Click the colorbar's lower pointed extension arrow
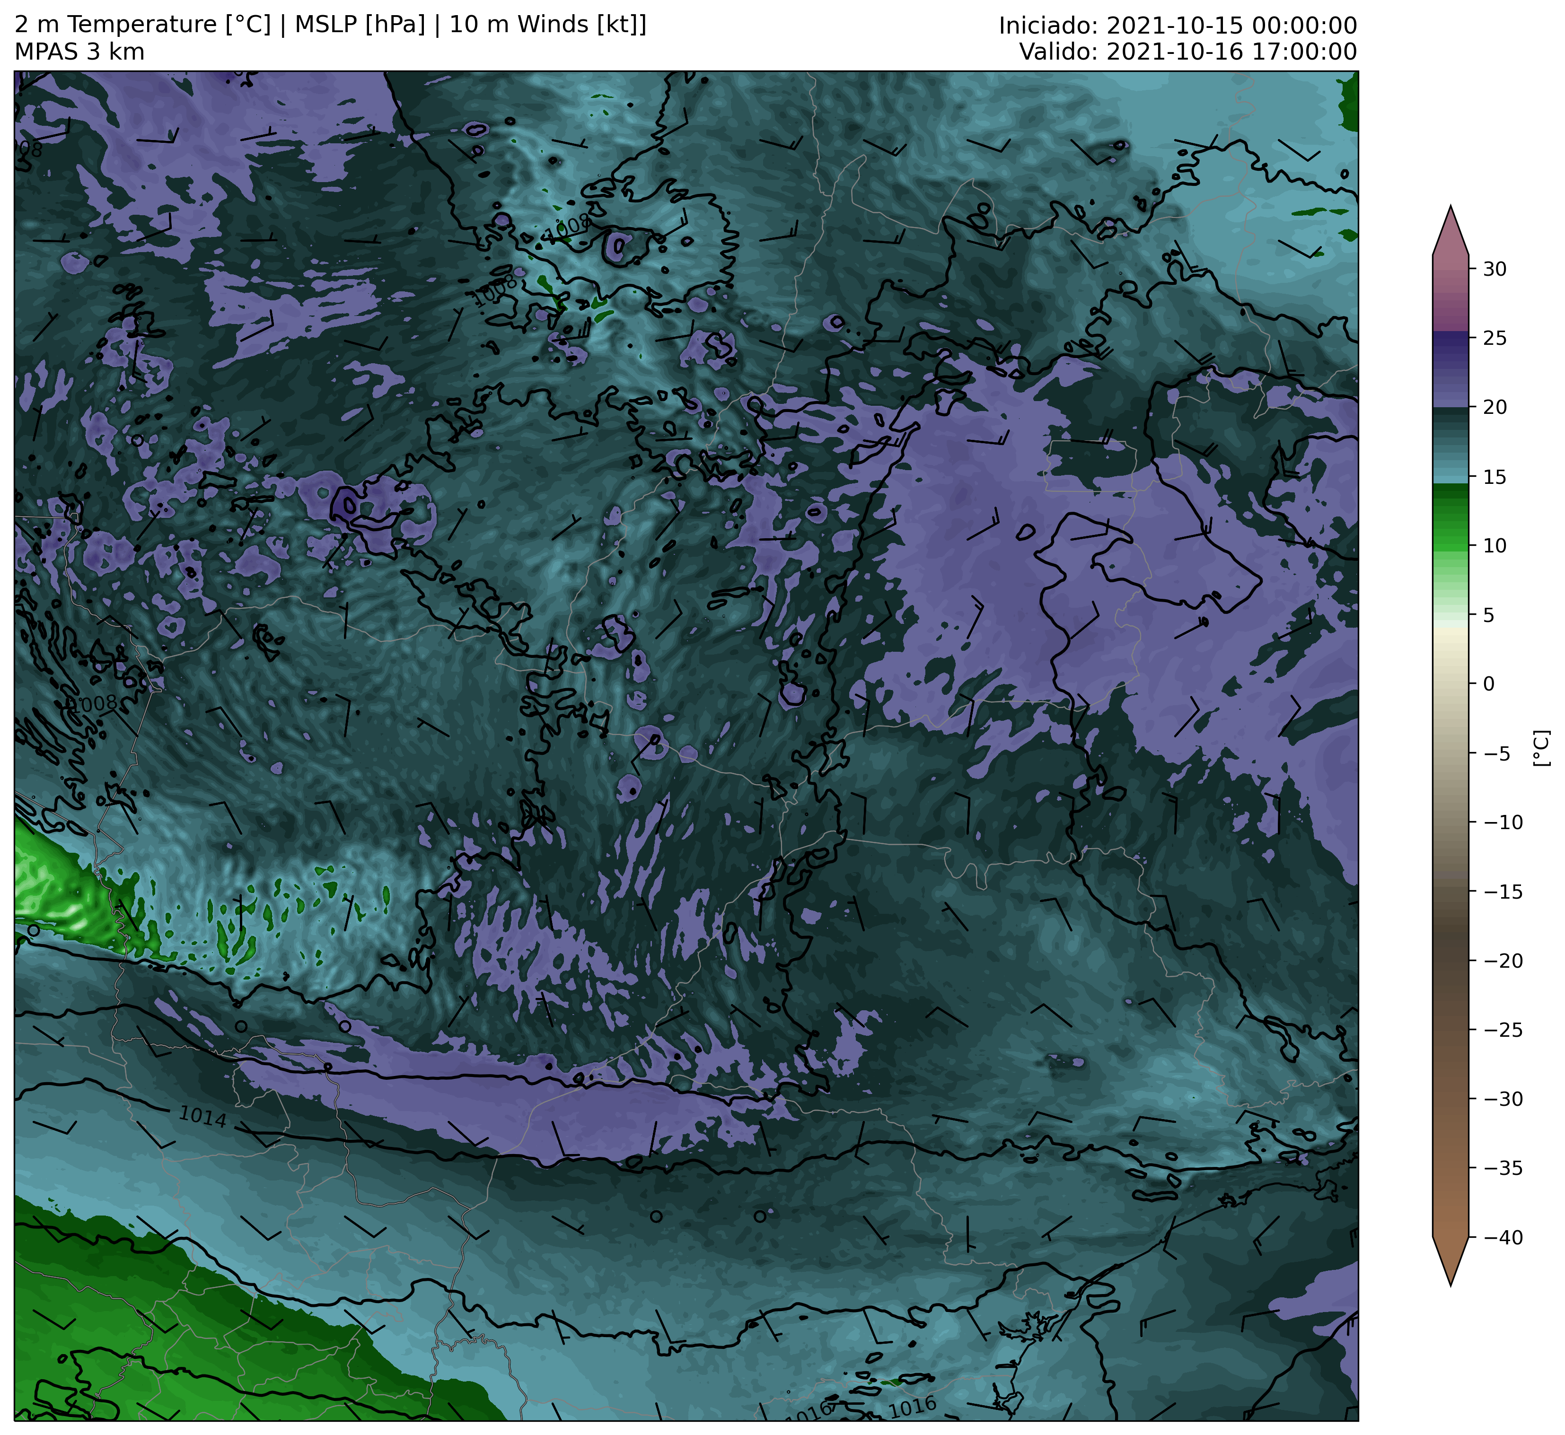 coord(1450,1261)
